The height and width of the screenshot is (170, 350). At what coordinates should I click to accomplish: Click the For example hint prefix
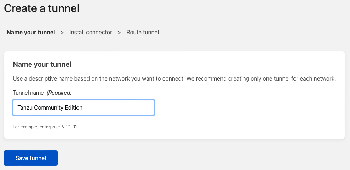[x=26, y=127]
